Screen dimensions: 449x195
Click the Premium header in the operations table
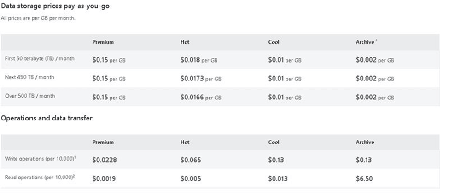click(103, 143)
